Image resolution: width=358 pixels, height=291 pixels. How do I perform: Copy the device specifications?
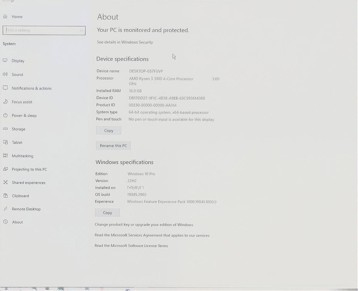tap(109, 131)
